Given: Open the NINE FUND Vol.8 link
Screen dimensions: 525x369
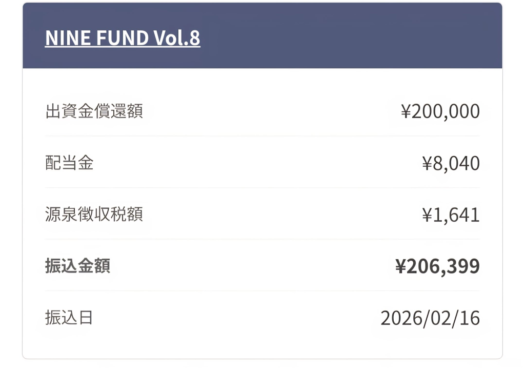Looking at the screenshot, I should (x=123, y=38).
